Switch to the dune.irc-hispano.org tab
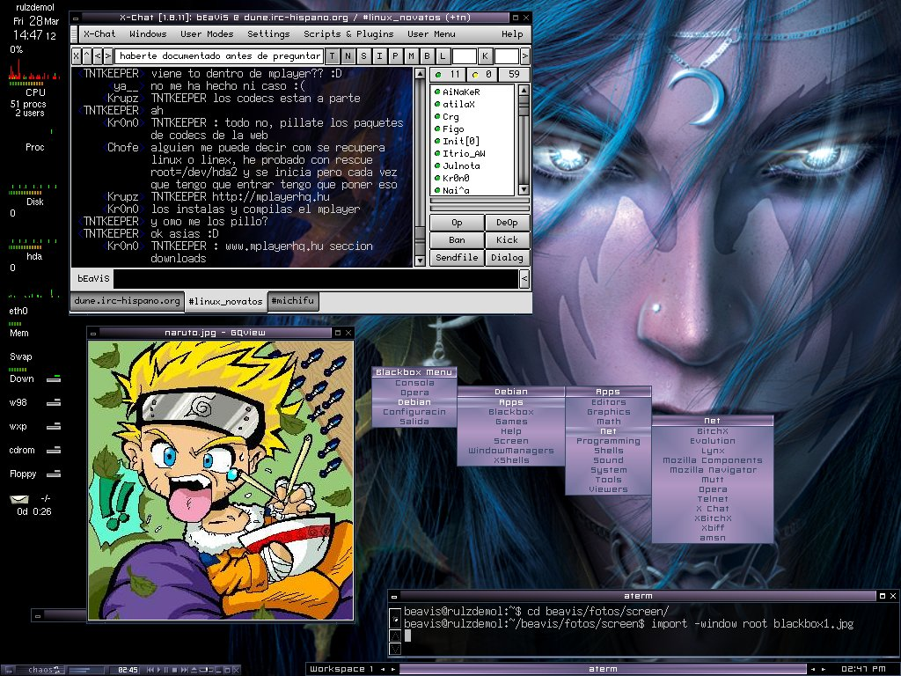 point(127,301)
